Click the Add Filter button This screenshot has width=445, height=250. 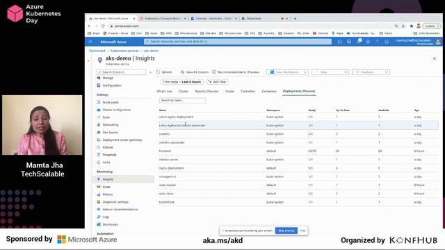(x=218, y=82)
